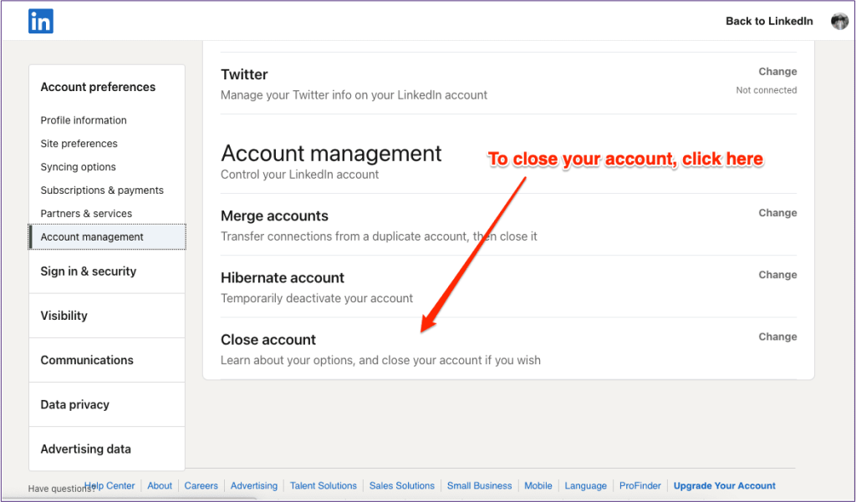Select the Hibernate account heading
Viewport: 856px width, 502px height.
[283, 278]
